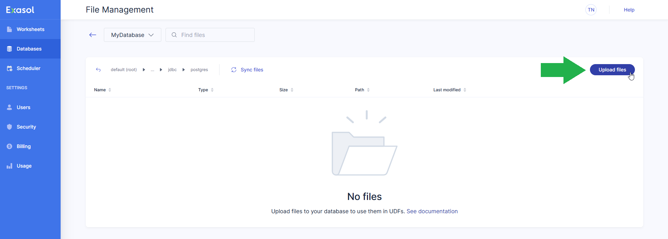
Task: Open the Users settings
Action: click(x=23, y=107)
